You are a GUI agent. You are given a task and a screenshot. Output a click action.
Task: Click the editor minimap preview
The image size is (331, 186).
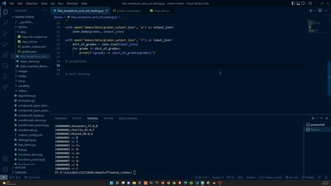[314, 26]
